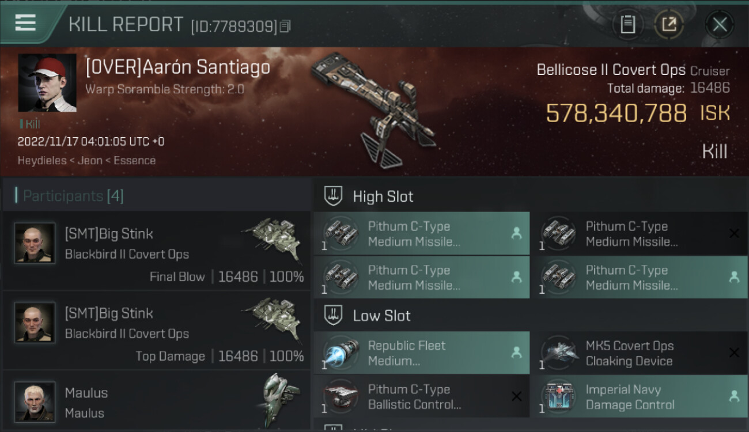Open the Maulus participant entry
The image size is (749, 432).
157,401
